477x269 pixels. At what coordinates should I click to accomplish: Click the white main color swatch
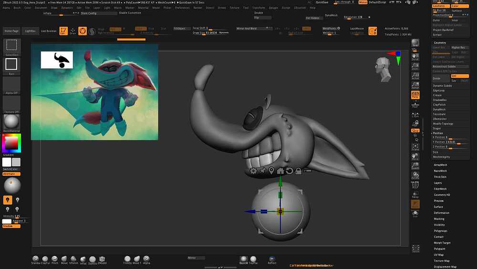point(7,162)
